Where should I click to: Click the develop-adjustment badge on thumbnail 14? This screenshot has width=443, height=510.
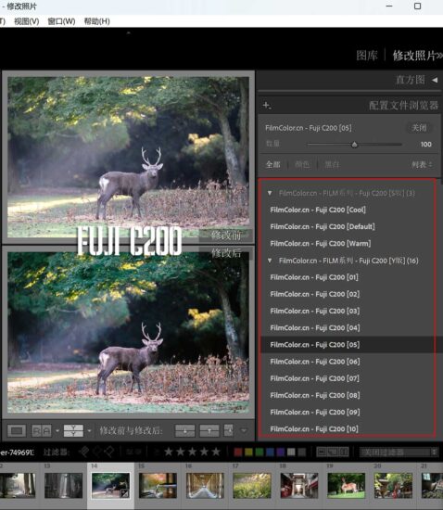point(125,493)
